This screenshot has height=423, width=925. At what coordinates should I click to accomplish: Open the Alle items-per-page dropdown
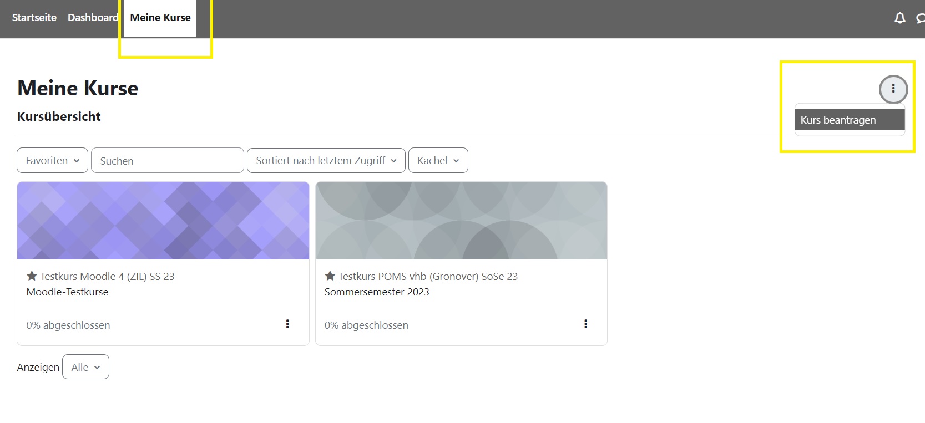(x=85, y=367)
